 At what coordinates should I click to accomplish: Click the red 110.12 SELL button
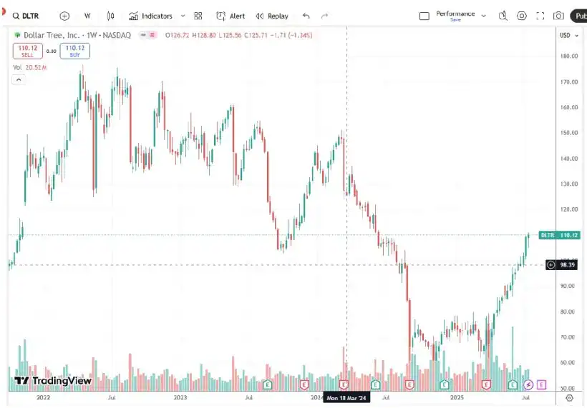27,51
